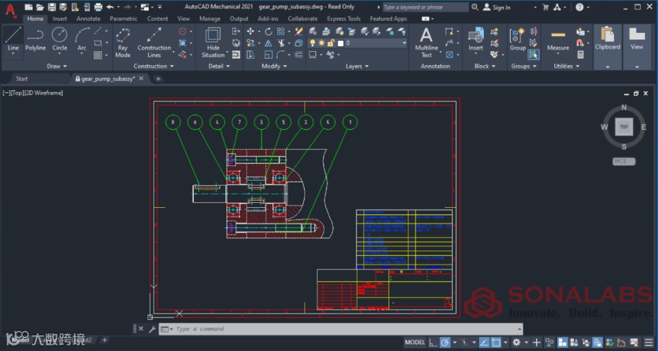
Task: Toggle MODEL space button in status bar
Action: coord(415,342)
